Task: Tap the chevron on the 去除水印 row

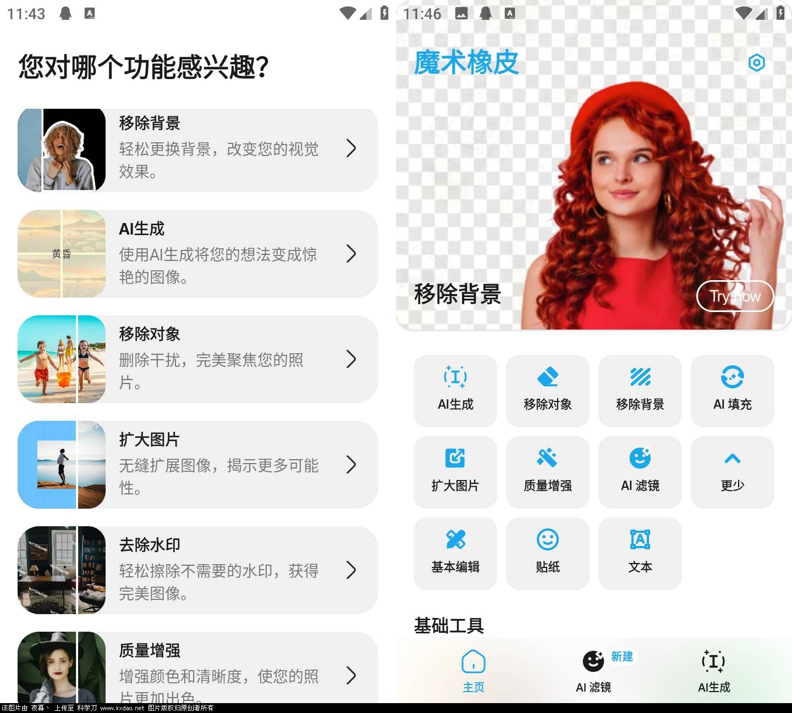Action: [351, 570]
